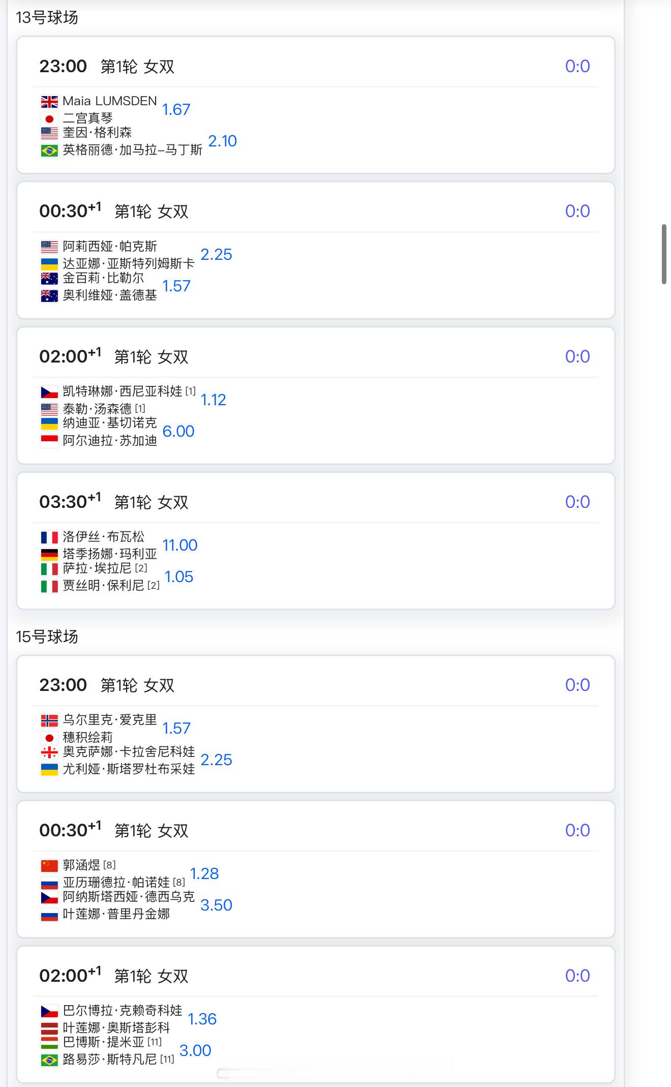Click the Norway flag beside 乌尔里克·爱克里
This screenshot has width=671, height=1087.
(x=49, y=720)
